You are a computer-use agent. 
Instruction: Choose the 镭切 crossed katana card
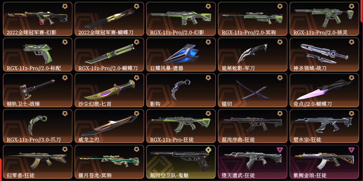(252, 90)
